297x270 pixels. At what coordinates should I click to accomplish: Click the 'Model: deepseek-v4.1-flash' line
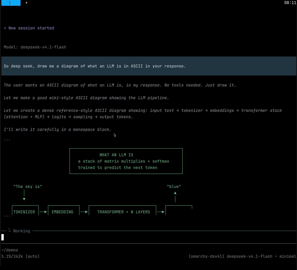pyautogui.click(x=35, y=47)
